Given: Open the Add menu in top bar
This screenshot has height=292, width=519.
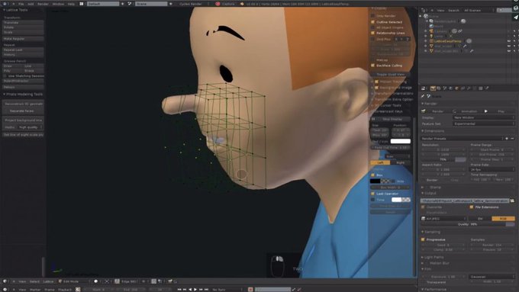Looking at the screenshot, I should click(x=31, y=4).
